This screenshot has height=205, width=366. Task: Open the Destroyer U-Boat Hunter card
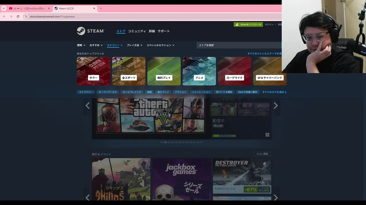[242, 176]
